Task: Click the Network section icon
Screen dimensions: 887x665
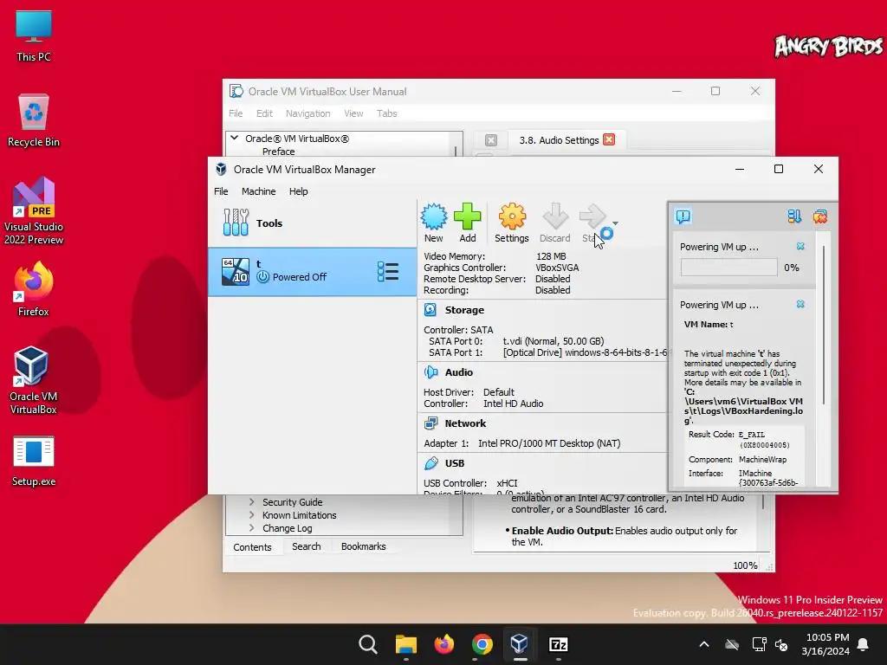Action: 431,423
